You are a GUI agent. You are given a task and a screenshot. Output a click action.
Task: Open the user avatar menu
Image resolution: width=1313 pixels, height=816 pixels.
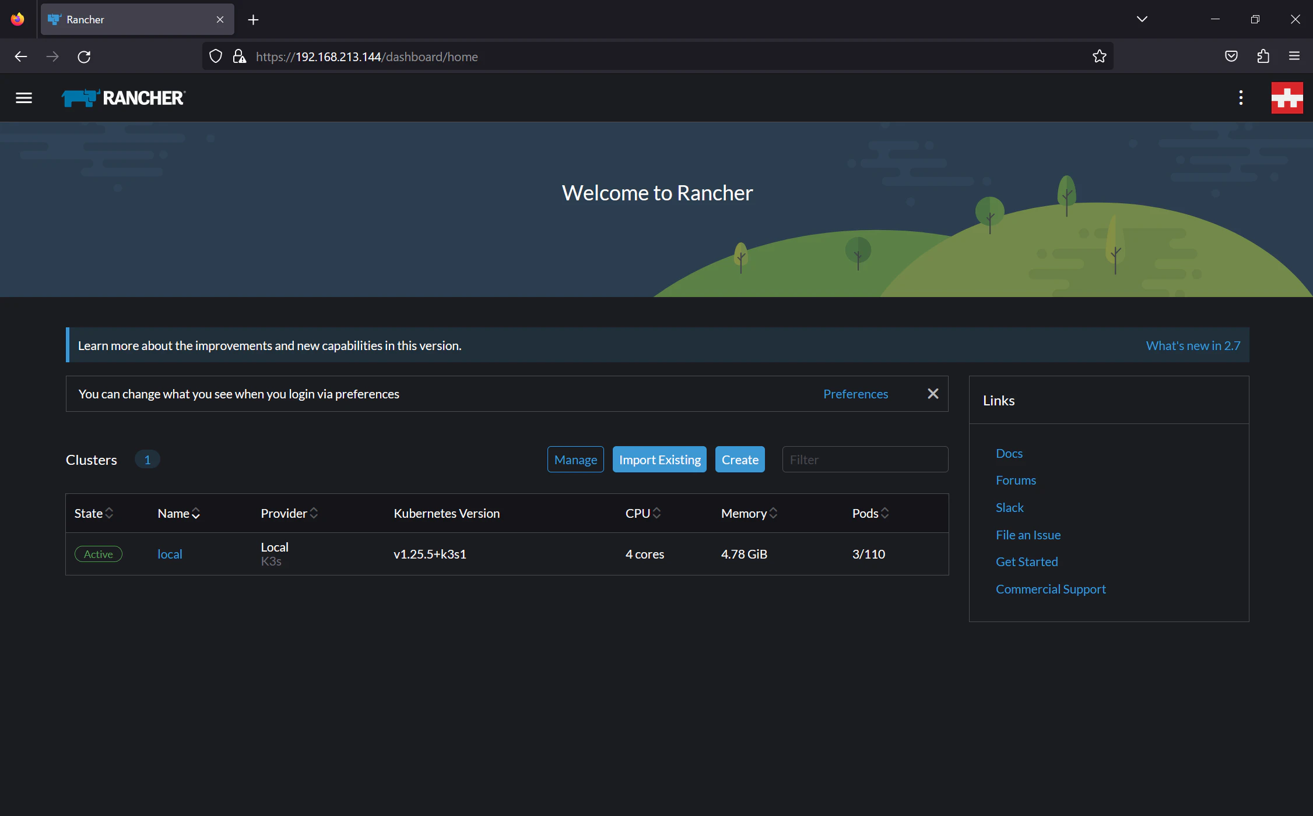tap(1287, 98)
